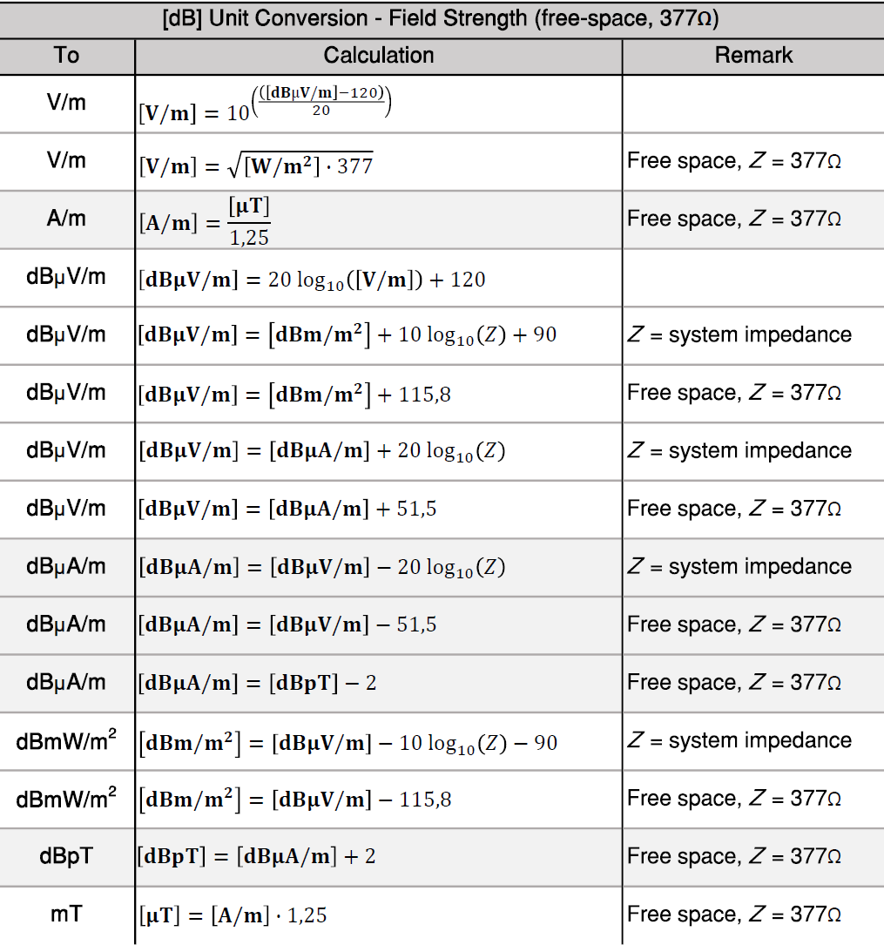Select the "A/m" cell in the To column
This screenshot has height=945, width=884.
point(66,219)
